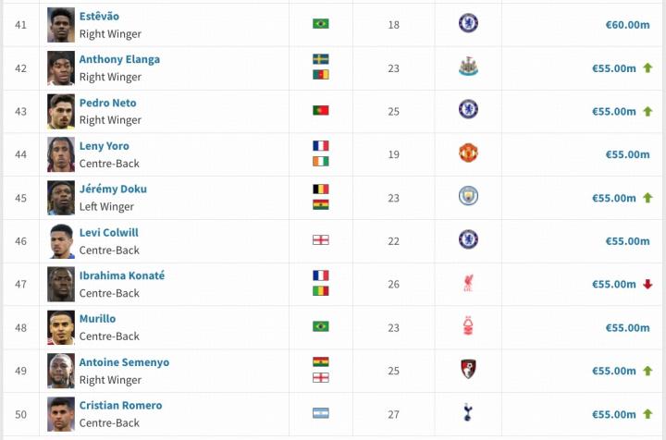Screen dimensions: 666x440
Task: Click Leny Yoro's player photo
Action: tap(61, 153)
